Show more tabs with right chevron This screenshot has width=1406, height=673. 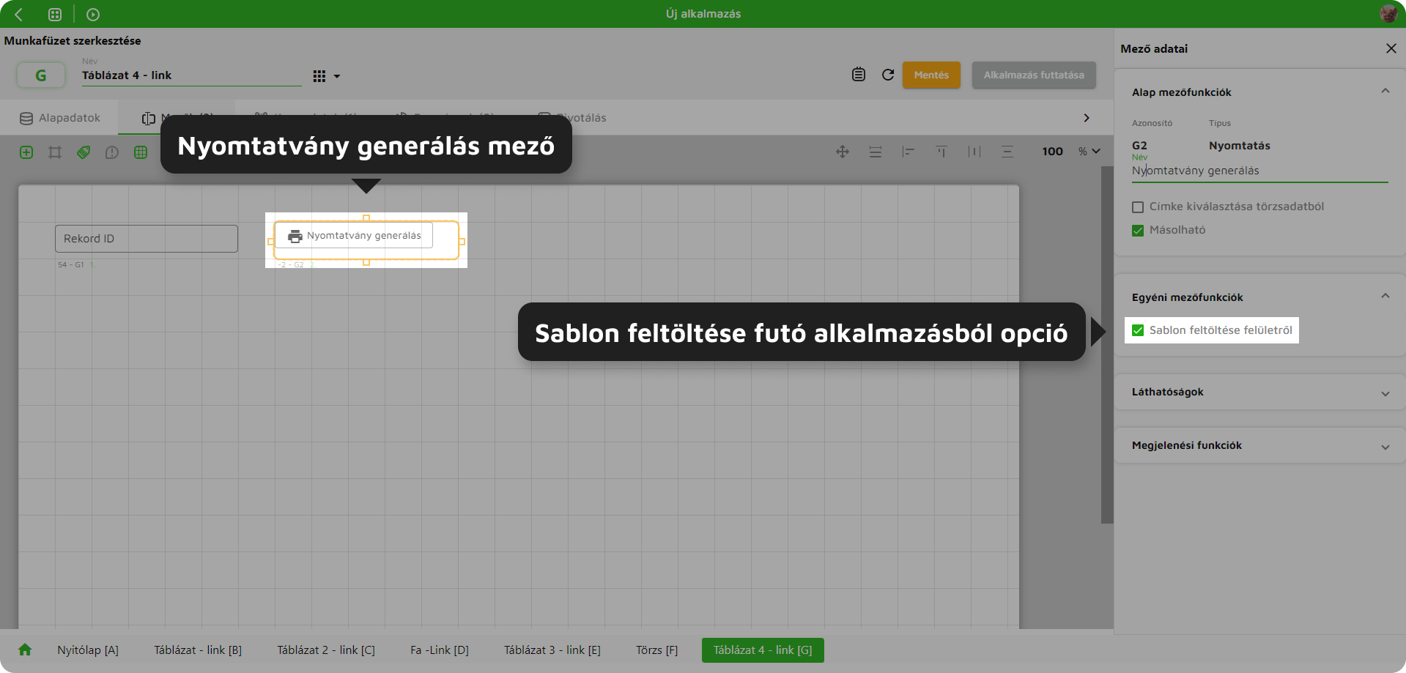click(1087, 118)
